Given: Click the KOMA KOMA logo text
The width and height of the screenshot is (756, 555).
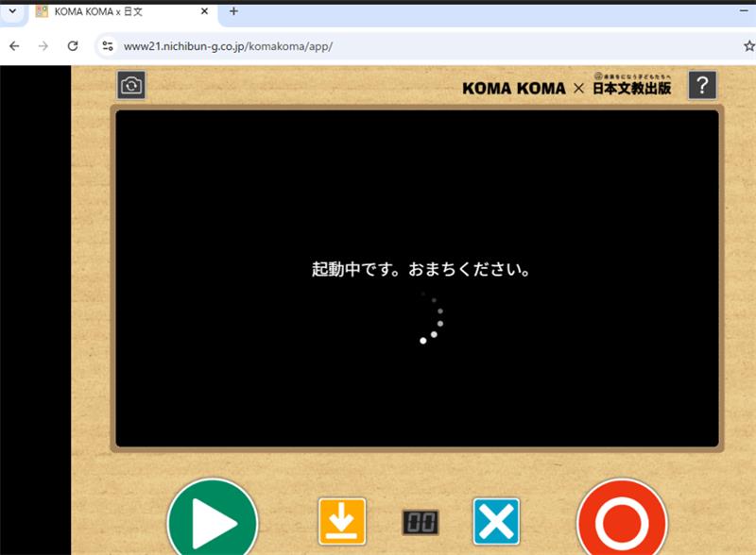Looking at the screenshot, I should 514,89.
